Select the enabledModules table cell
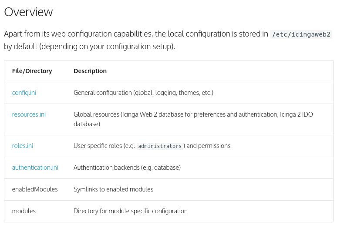337x225 pixels. (x=35, y=189)
